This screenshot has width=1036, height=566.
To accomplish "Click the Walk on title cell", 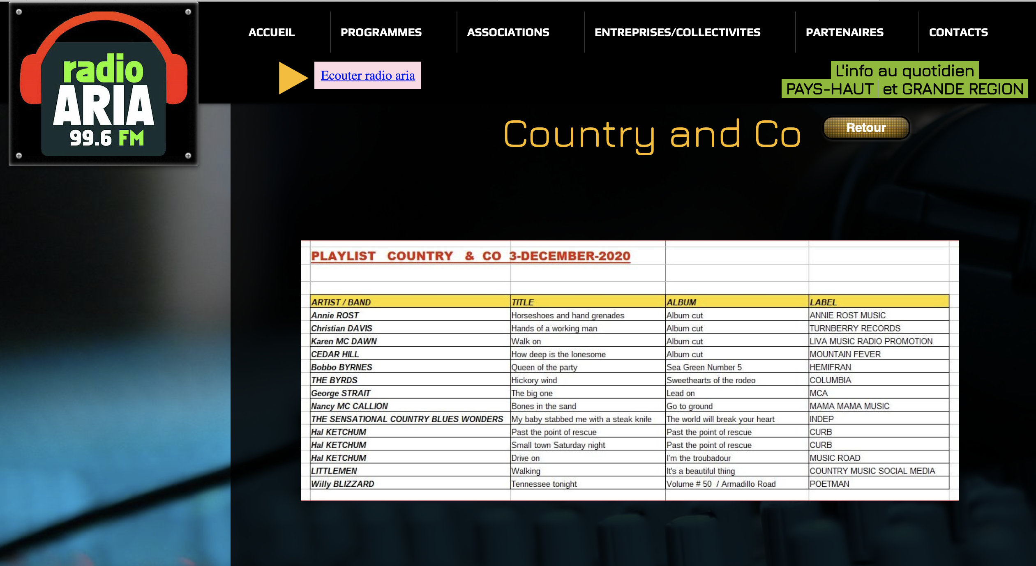I will tap(588, 341).
